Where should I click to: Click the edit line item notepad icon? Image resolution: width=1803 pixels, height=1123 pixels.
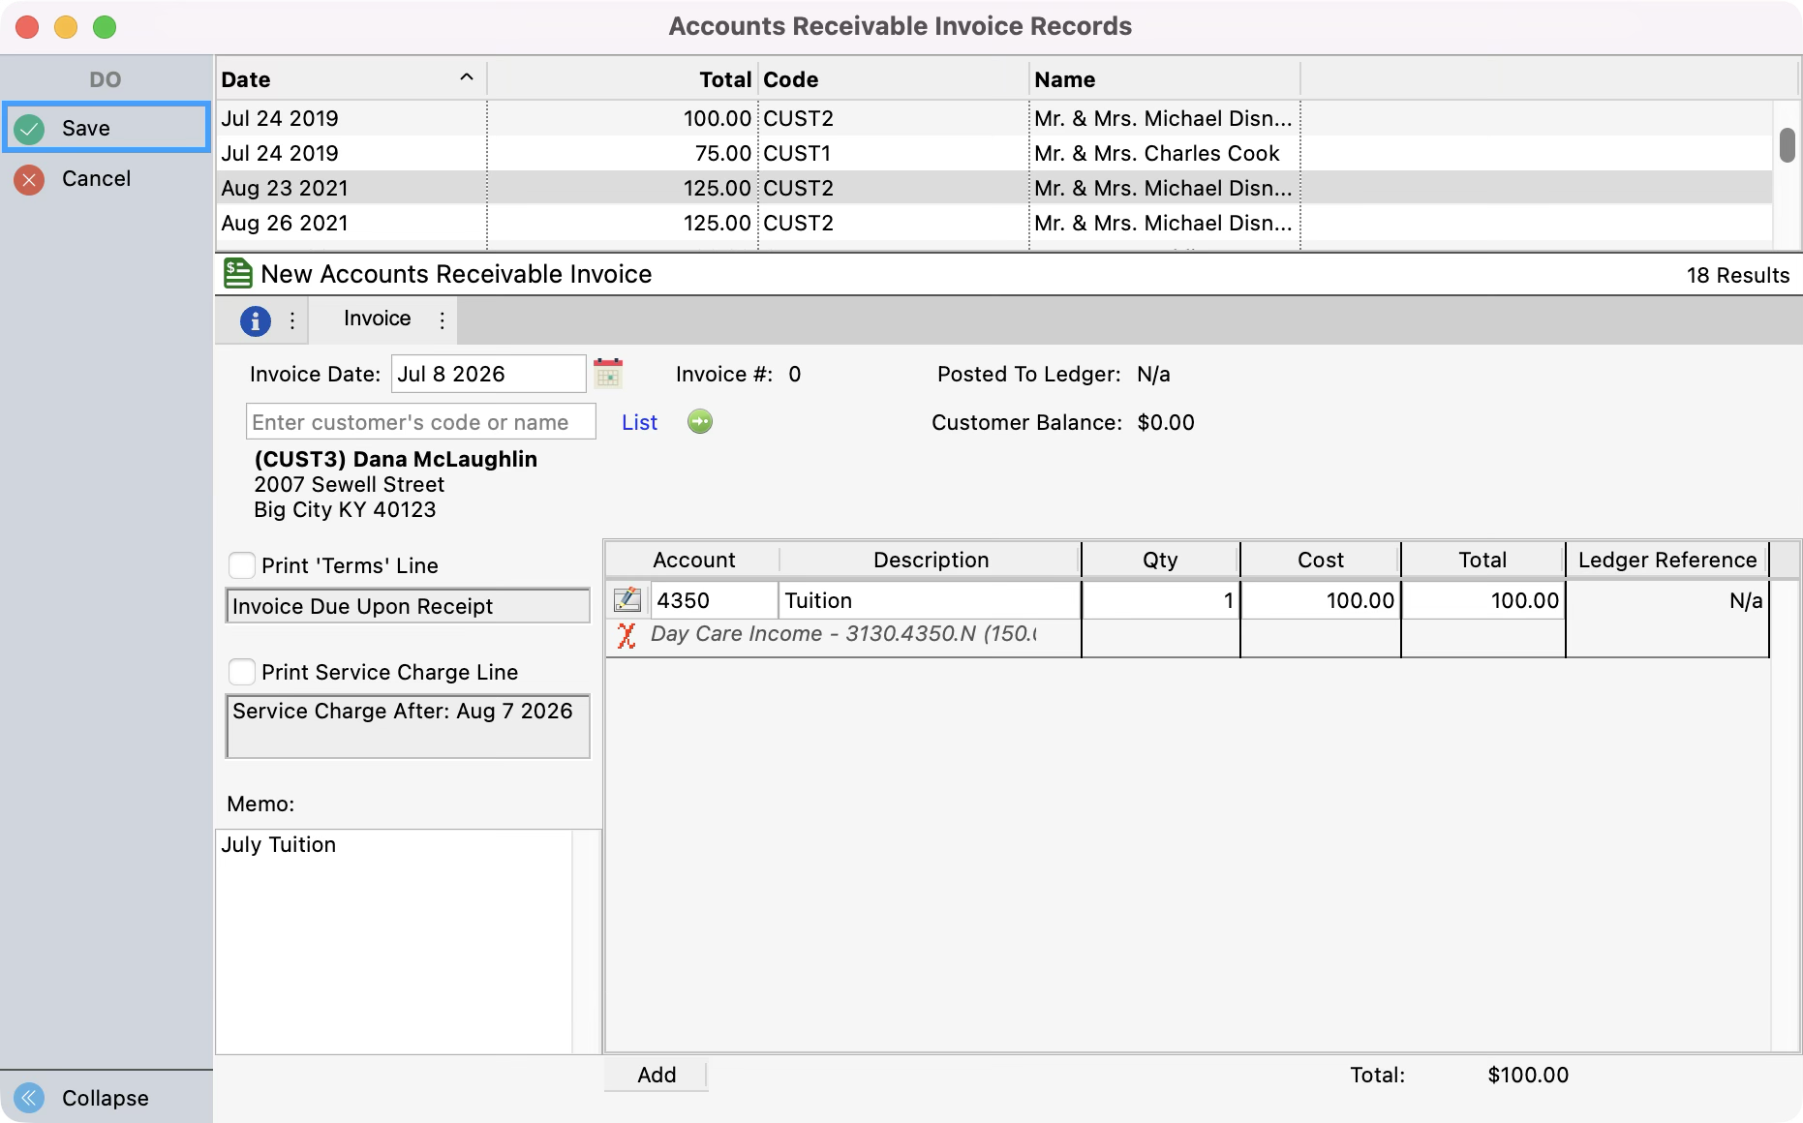point(627,600)
